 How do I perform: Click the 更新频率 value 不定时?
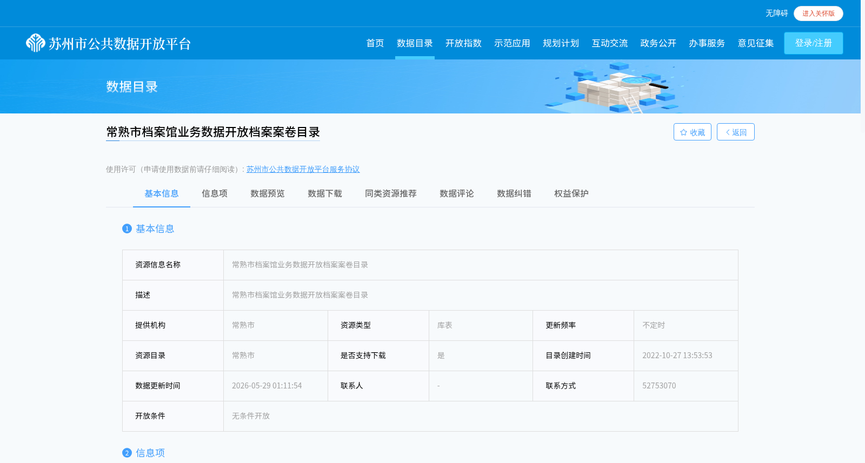pyautogui.click(x=654, y=325)
